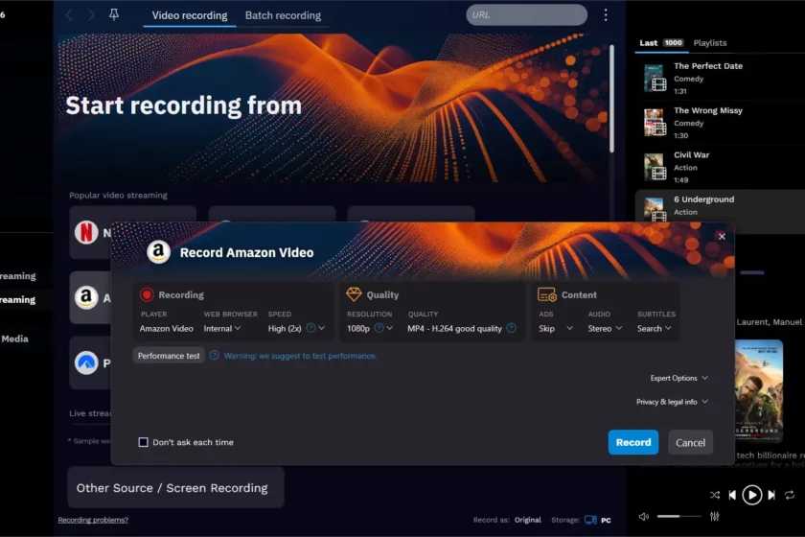Skip to previous track
Image resolution: width=805 pixels, height=537 pixels.
pyautogui.click(x=732, y=495)
